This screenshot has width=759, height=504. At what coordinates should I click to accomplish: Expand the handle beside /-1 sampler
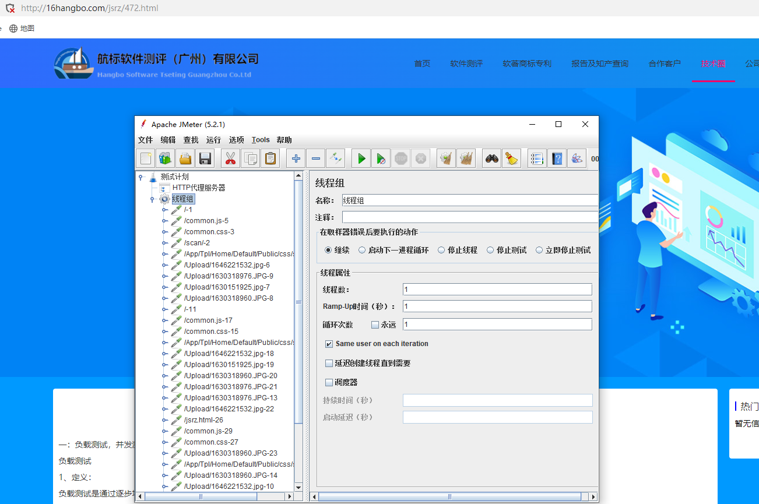(x=165, y=210)
